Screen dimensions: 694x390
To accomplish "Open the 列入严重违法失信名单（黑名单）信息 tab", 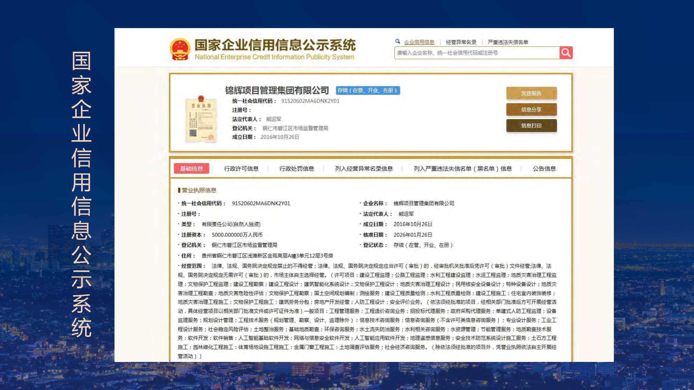I will tap(463, 169).
